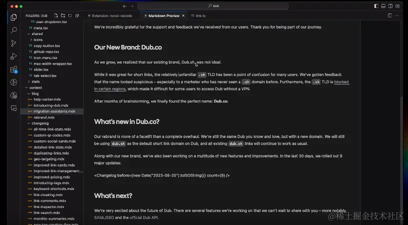Open the Extensions view with badge 2

pyautogui.click(x=14, y=69)
